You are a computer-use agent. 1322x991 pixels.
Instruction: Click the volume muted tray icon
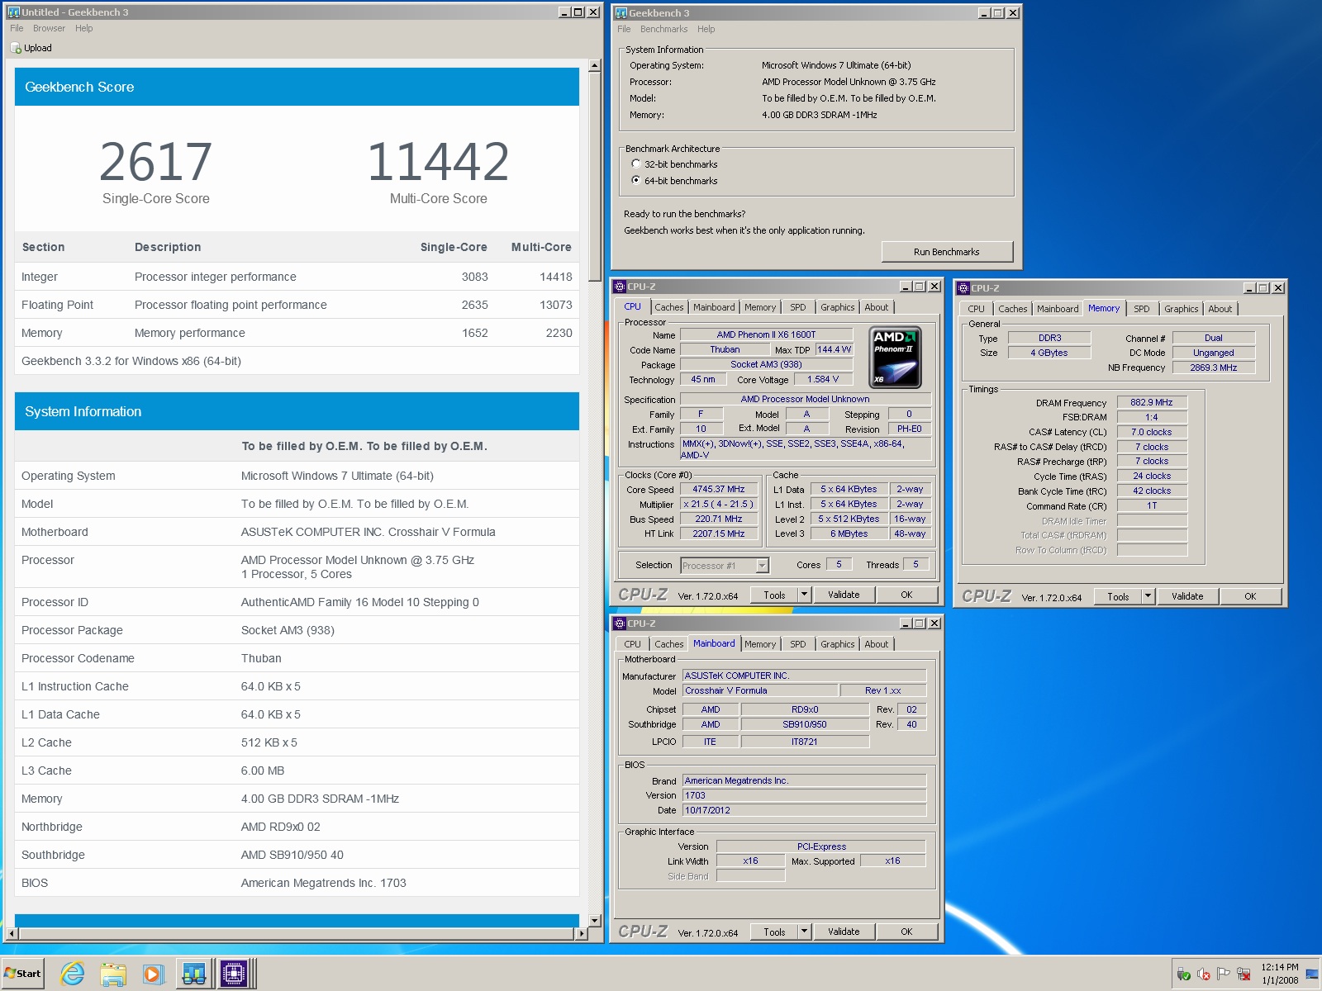point(1204,974)
